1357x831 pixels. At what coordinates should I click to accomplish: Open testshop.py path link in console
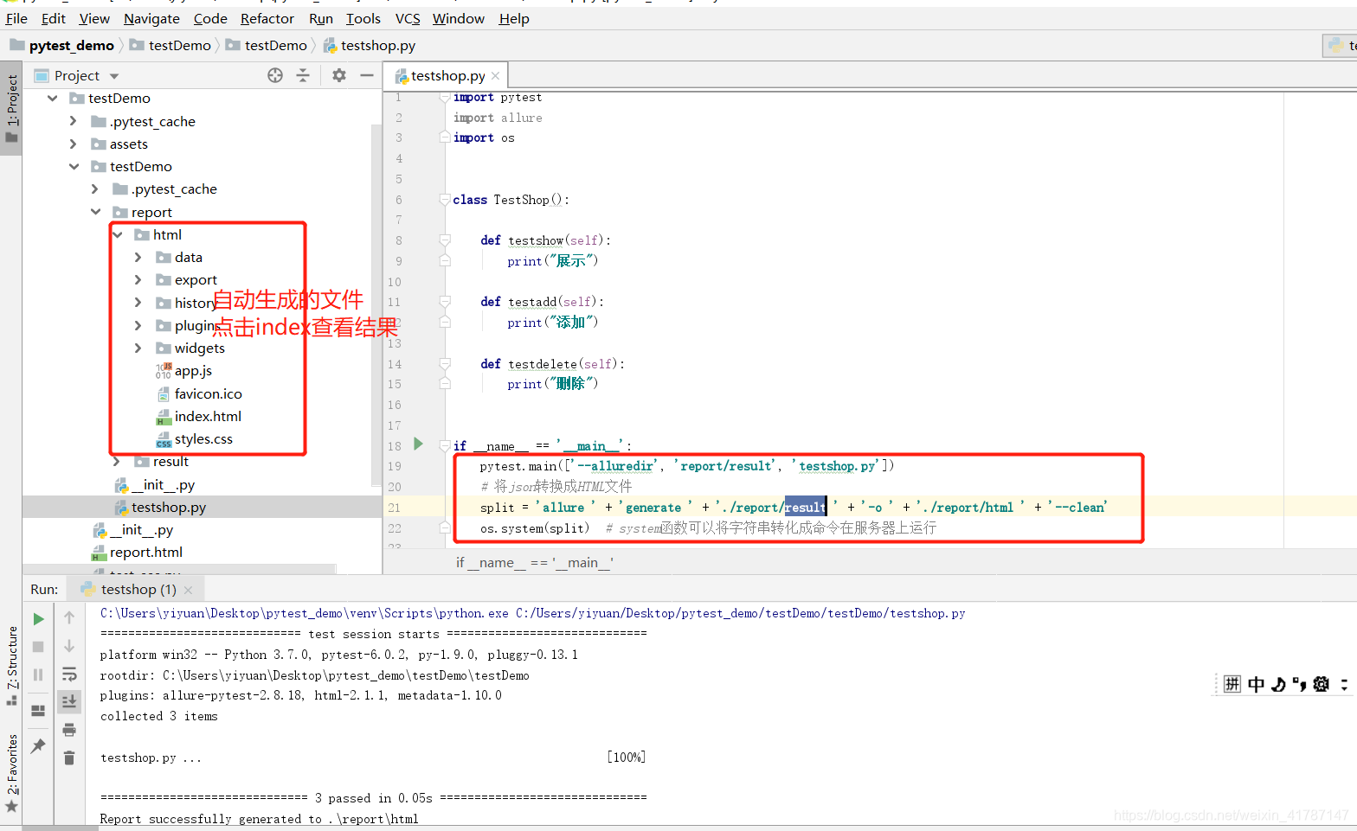[741, 613]
